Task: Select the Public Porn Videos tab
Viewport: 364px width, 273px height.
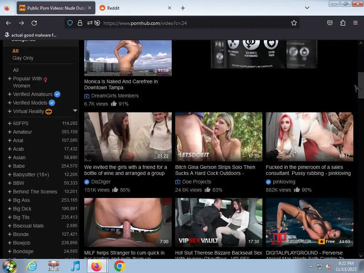Action: pyautogui.click(x=56, y=8)
